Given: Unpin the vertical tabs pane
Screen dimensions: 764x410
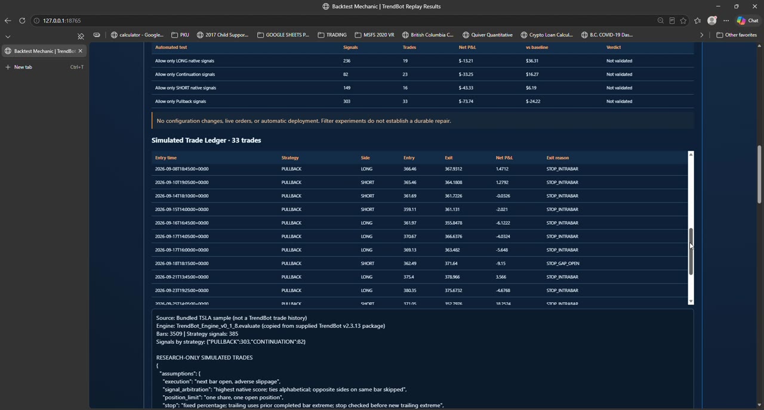Looking at the screenshot, I should coord(81,36).
